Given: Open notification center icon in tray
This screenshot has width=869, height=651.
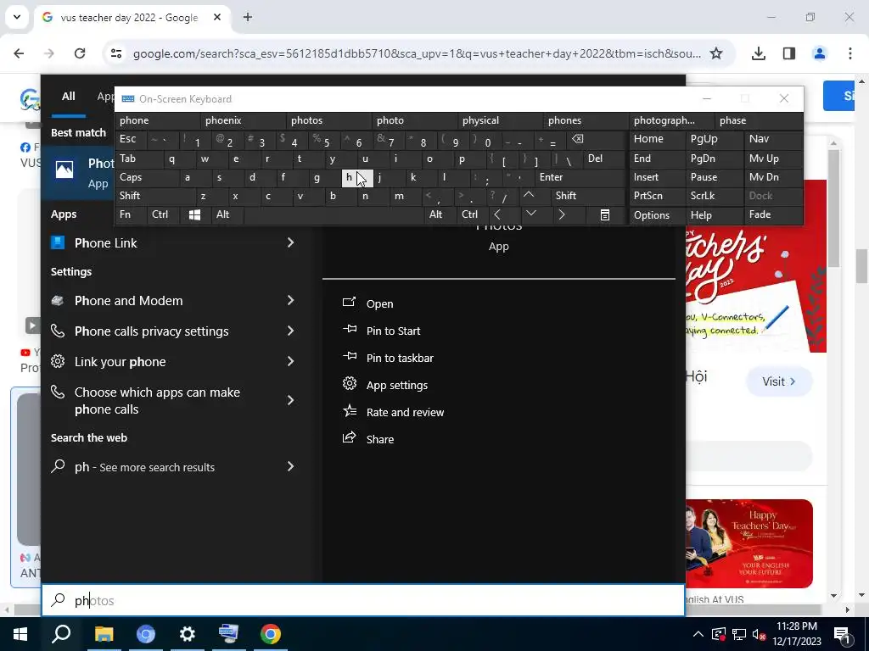Looking at the screenshot, I should (x=843, y=634).
